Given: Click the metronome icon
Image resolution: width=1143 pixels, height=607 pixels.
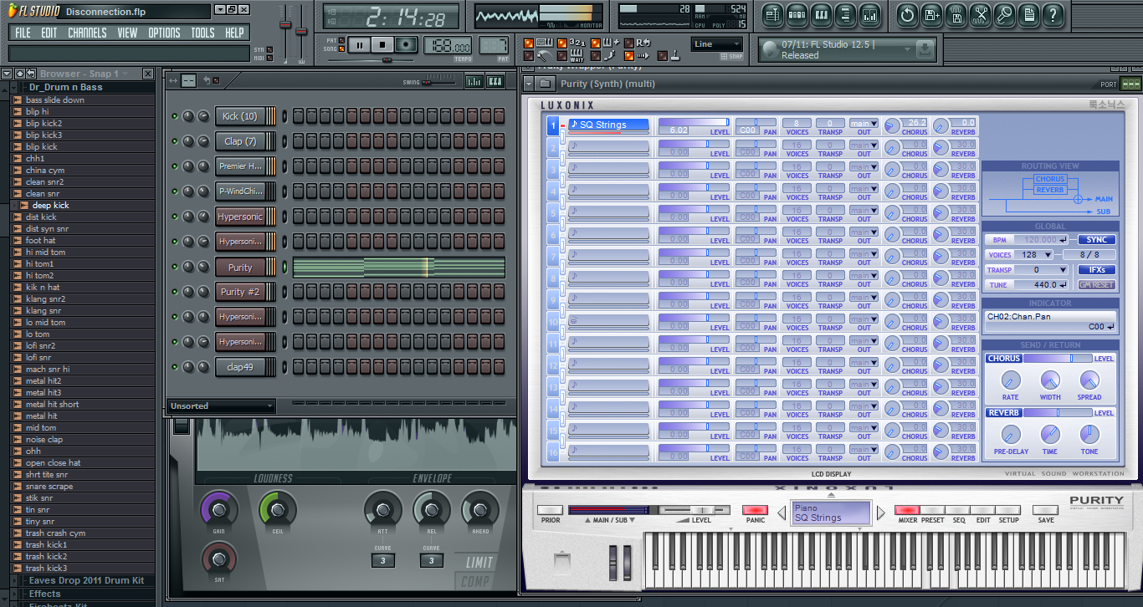Looking at the screenshot, I should pyautogui.click(x=543, y=55).
